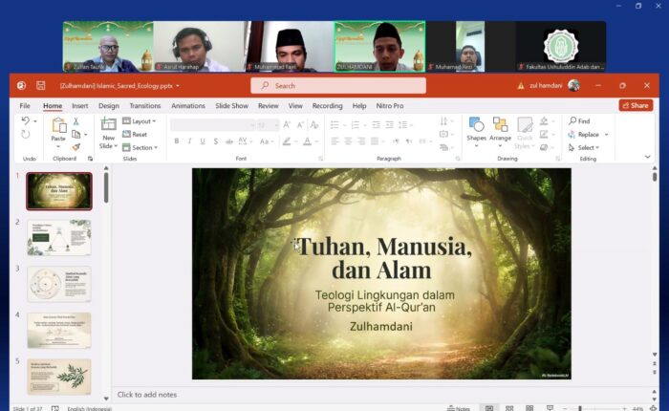Viewport: 669px width, 411px height.
Task: Select slide 3 thumbnail in panel
Action: coord(58,284)
